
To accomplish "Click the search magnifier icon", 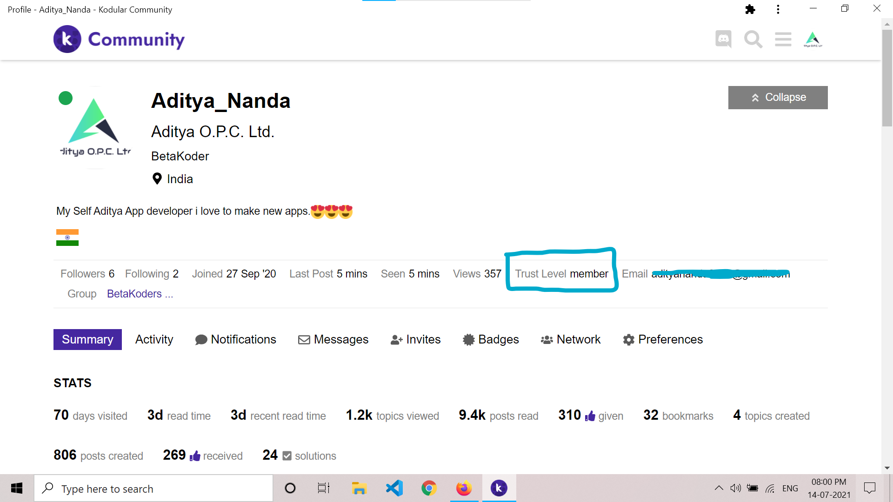I will coord(753,40).
